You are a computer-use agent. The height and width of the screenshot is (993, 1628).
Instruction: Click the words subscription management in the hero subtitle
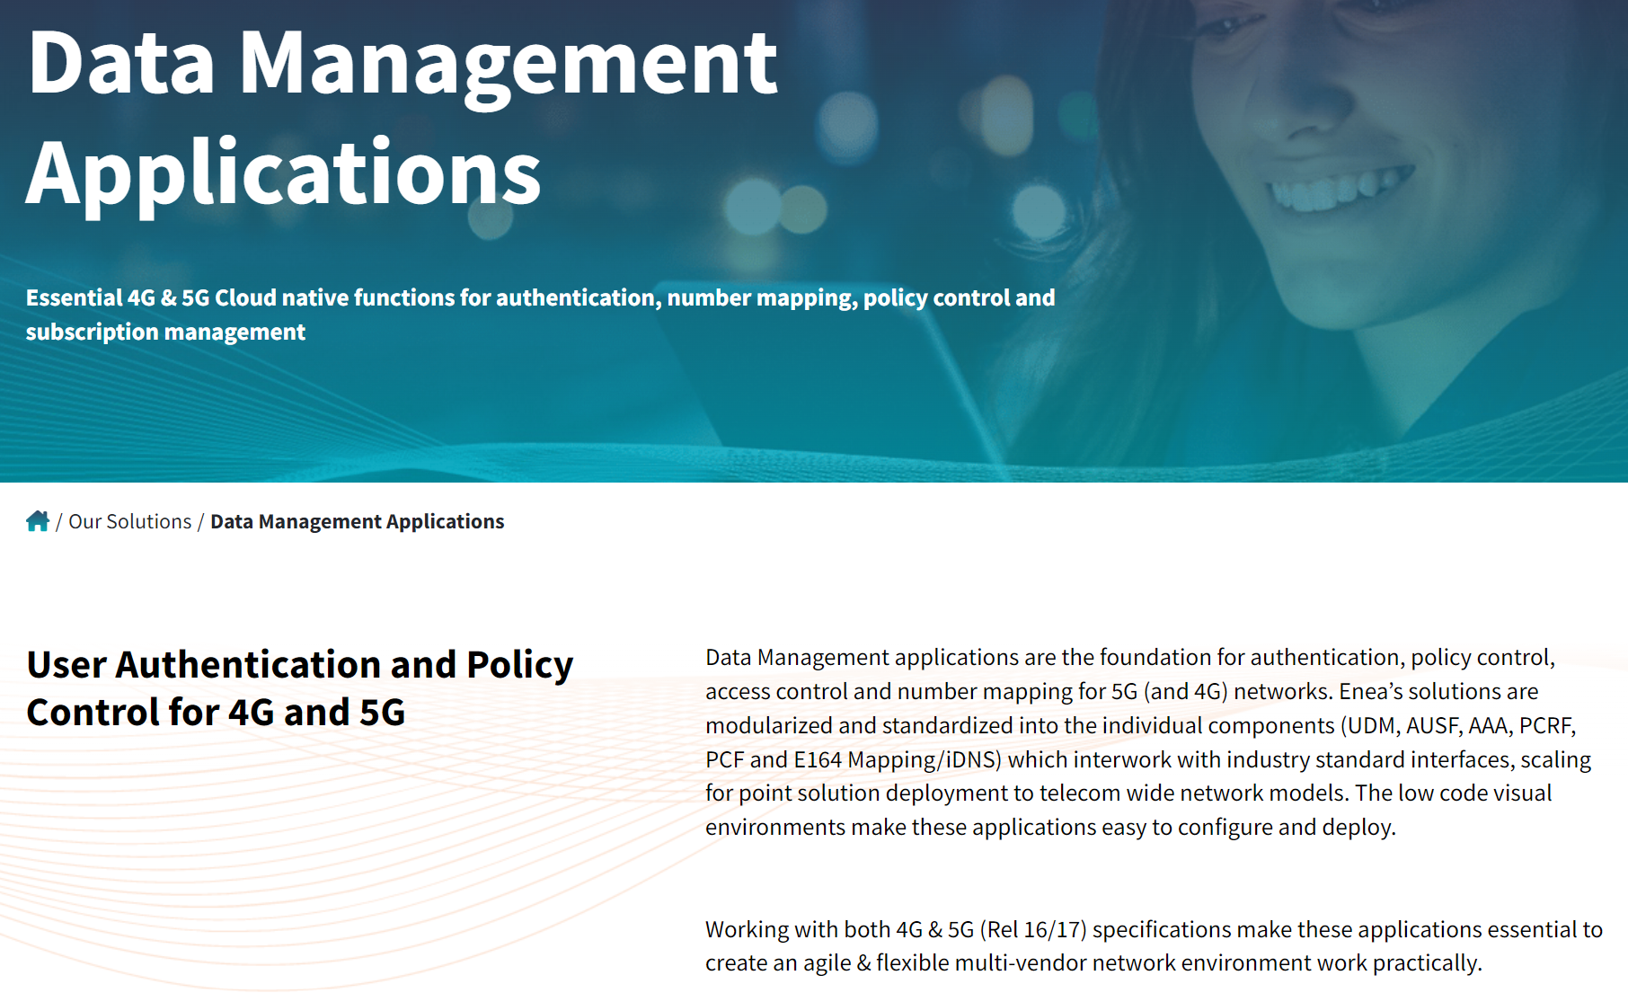pos(165,332)
